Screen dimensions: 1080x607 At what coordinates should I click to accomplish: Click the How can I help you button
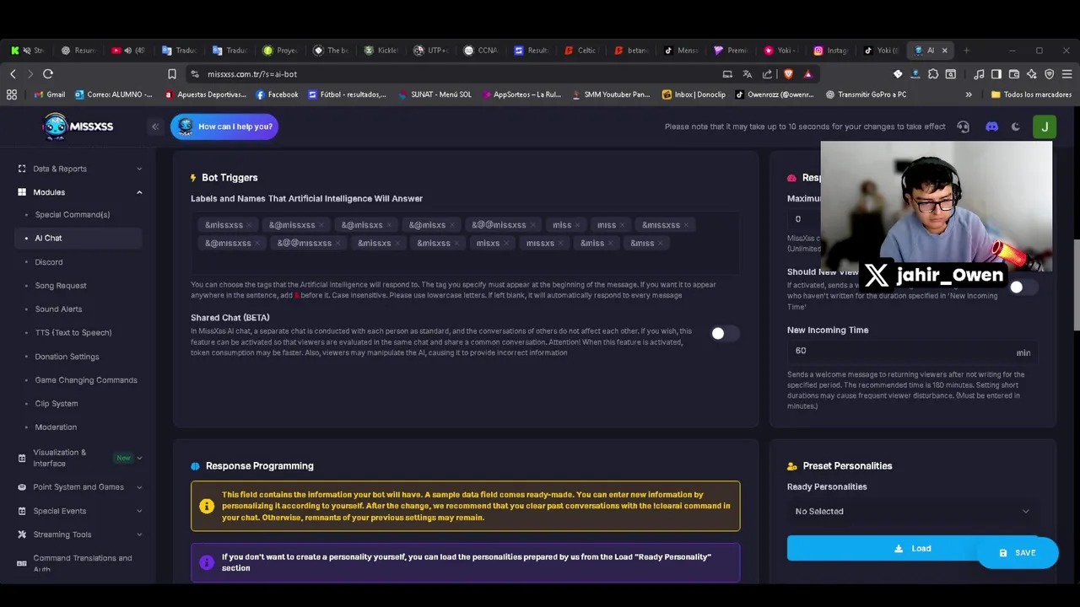(x=224, y=126)
